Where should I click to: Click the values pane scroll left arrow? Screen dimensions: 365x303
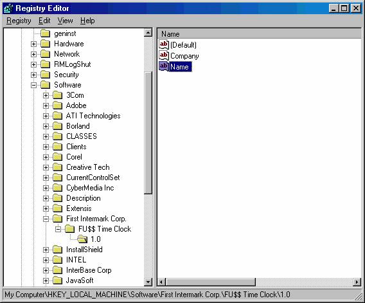pyautogui.click(x=161, y=282)
